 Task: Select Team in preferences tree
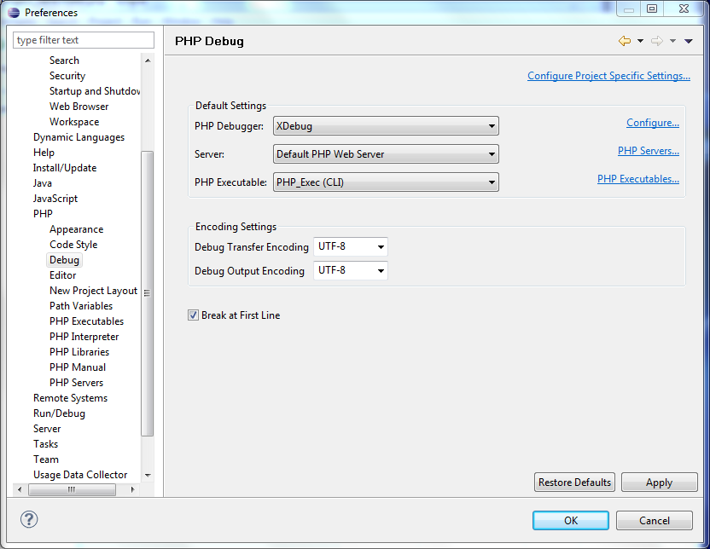point(46,459)
